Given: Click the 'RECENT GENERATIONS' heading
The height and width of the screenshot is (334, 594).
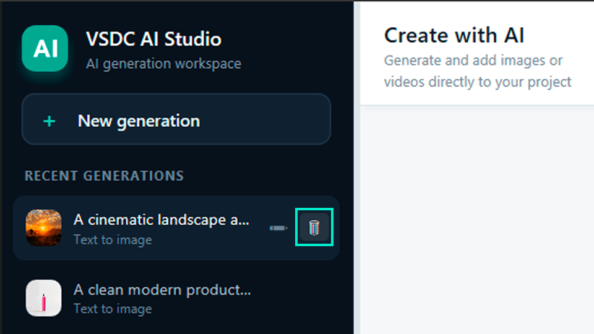Looking at the screenshot, I should click(104, 176).
